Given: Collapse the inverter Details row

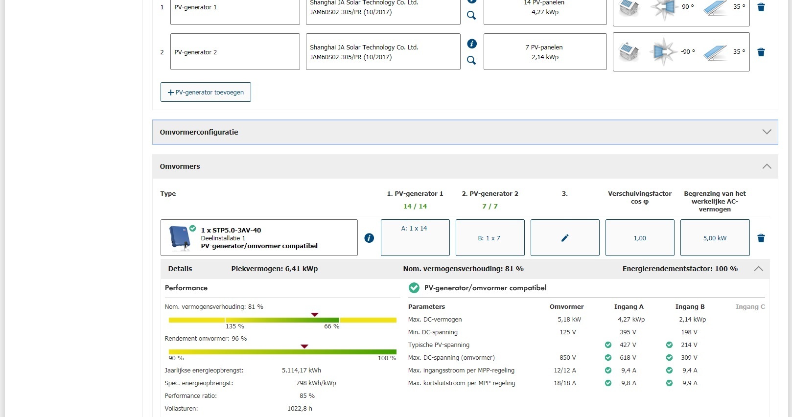Looking at the screenshot, I should point(758,269).
